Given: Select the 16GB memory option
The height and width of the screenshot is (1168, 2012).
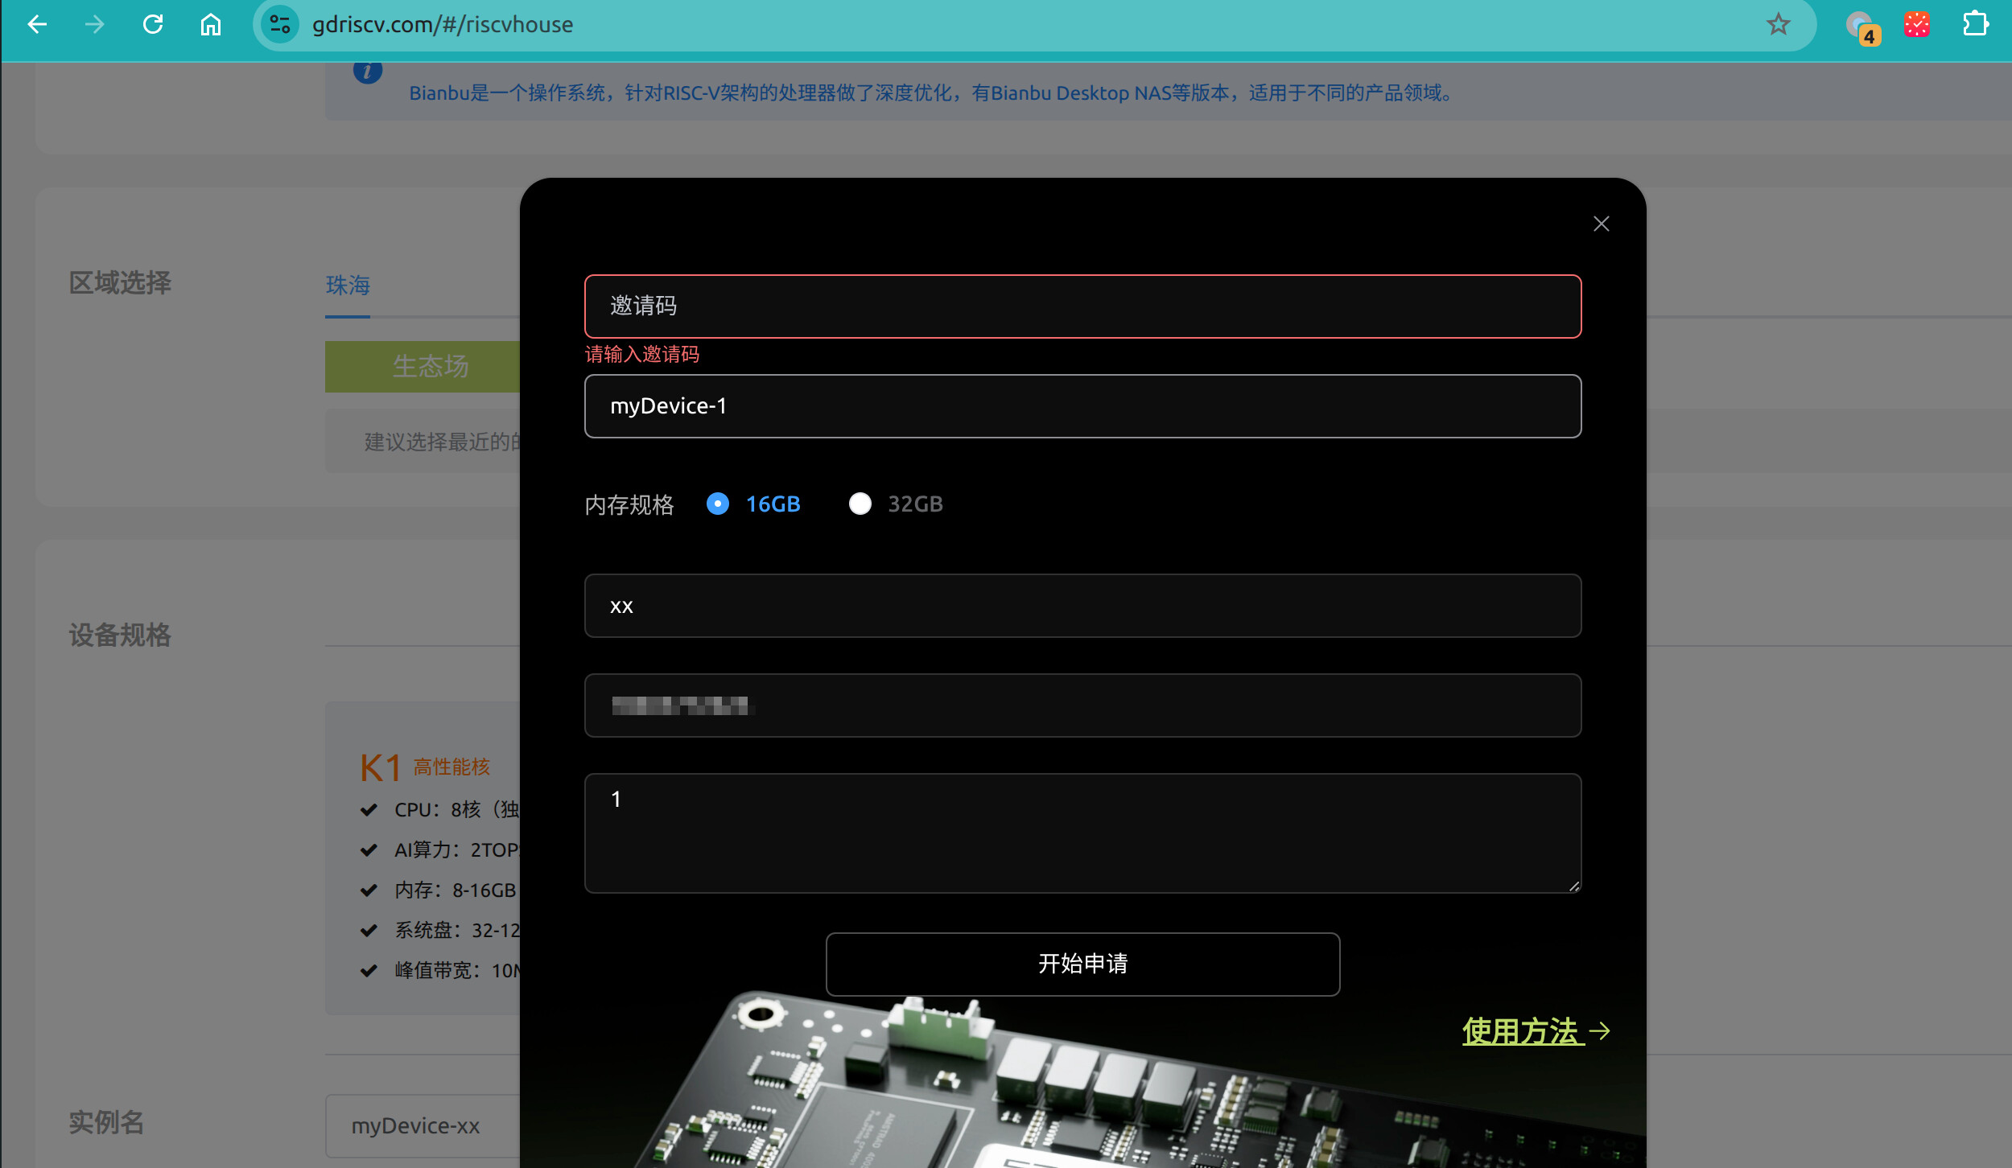Looking at the screenshot, I should point(717,504).
